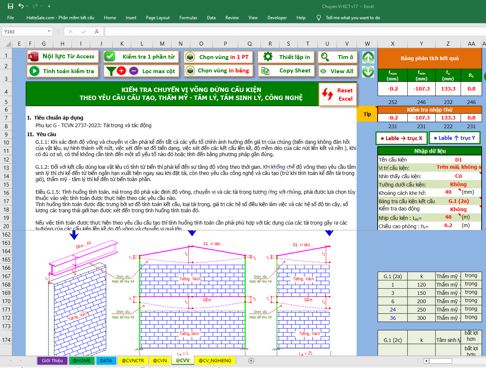Click Tell me what you want search
The width and height of the screenshot is (486, 368).
point(353,17)
